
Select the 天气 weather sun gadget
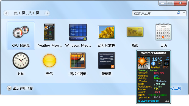point(49,60)
